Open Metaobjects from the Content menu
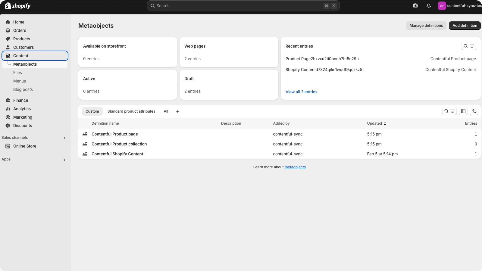The height and width of the screenshot is (271, 482). (x=25, y=64)
